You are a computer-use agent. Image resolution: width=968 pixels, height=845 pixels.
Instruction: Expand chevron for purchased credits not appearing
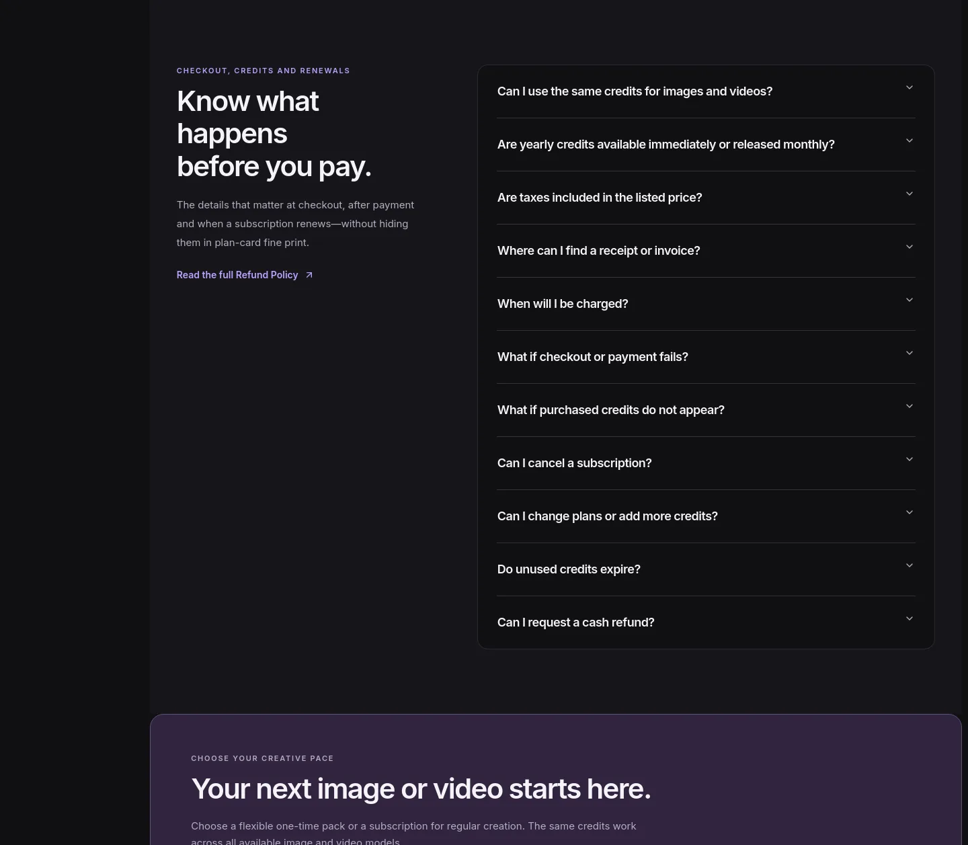(909, 406)
